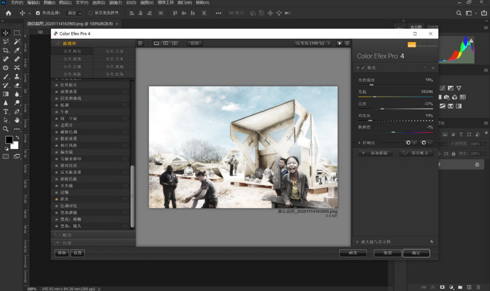The image size is (490, 291).
Task: Click the Photoshop Home icon
Action: click(8, 13)
